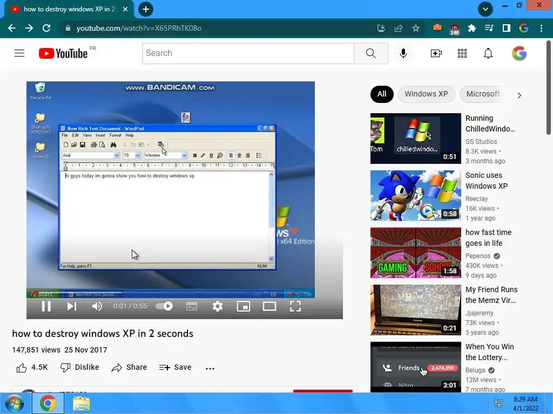Share this page icon in address bar
This screenshot has width=553, height=414.
click(x=399, y=28)
